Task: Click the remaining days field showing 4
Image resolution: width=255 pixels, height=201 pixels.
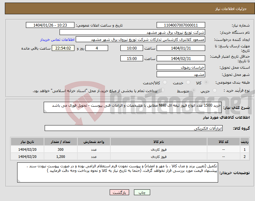Action: 97,48
